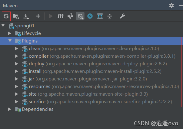Open tool window gear options
This screenshot has height=129, width=183.
tap(171, 5)
